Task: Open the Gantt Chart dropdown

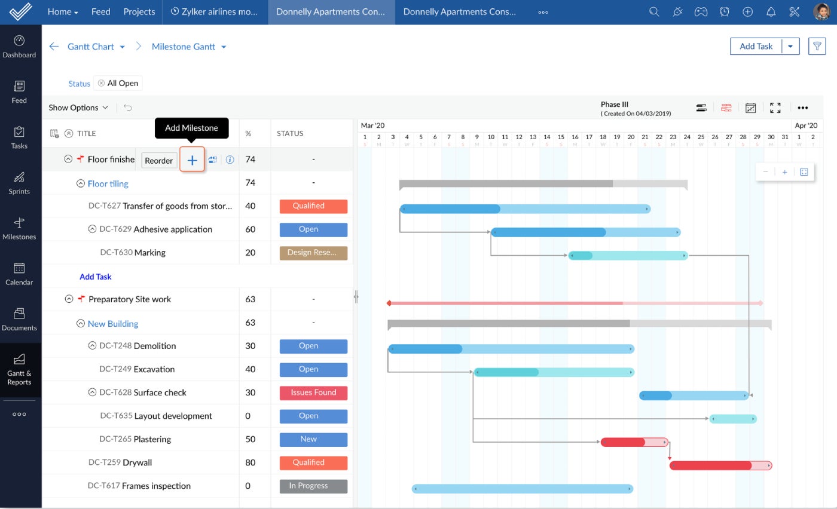Action: [122, 47]
